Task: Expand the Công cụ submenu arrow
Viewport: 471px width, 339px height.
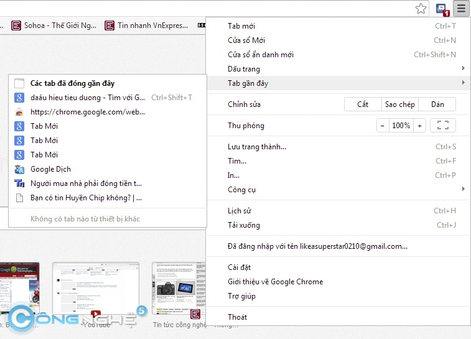Action: [463, 189]
